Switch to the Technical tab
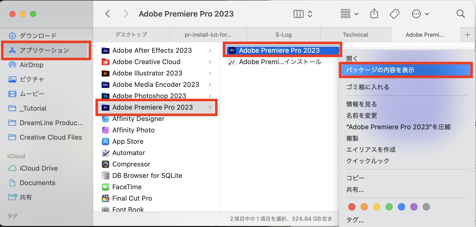476x227 pixels. (355, 35)
